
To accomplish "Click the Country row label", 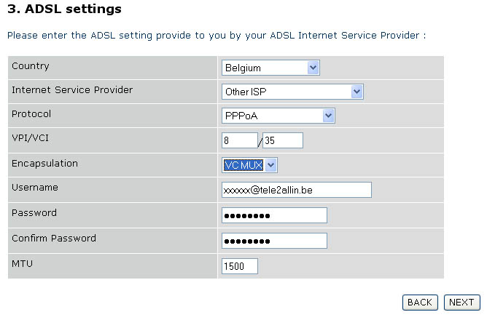I will (31, 66).
